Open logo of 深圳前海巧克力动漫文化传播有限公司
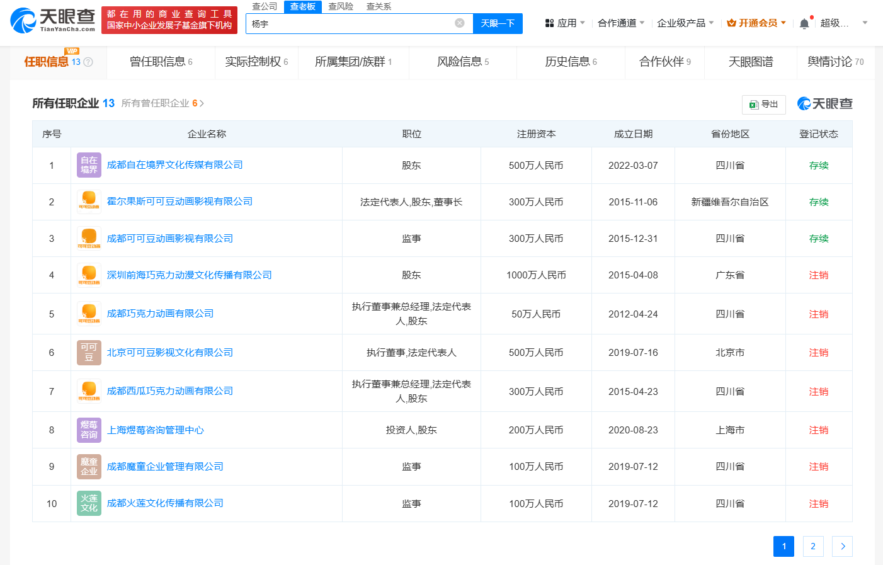This screenshot has width=883, height=565. (x=89, y=275)
